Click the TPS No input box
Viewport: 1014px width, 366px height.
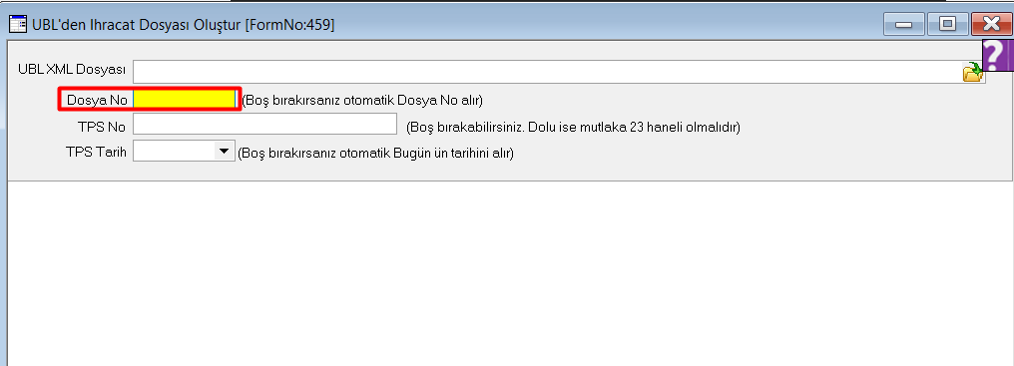pos(264,124)
